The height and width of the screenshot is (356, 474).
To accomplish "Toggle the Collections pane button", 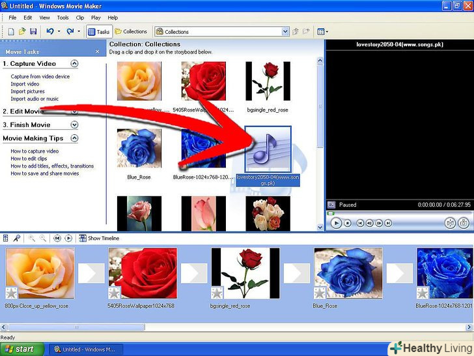I will 132,31.
